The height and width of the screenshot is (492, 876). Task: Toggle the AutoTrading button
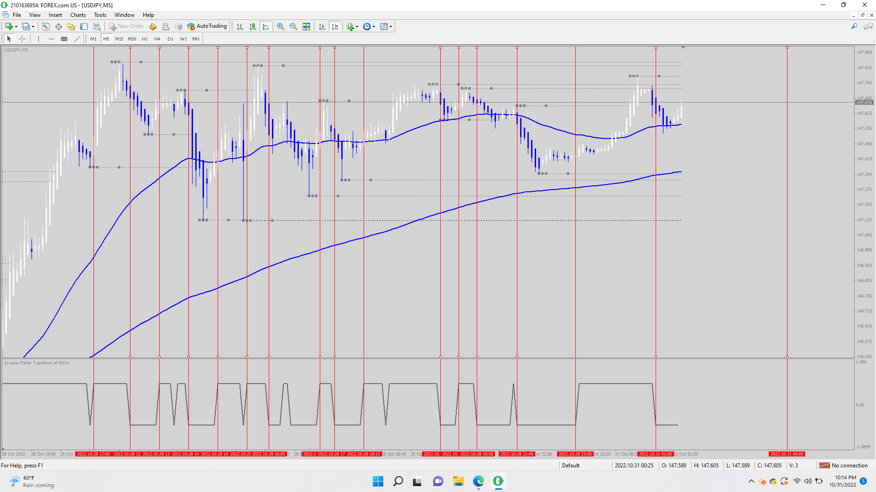[x=207, y=26]
